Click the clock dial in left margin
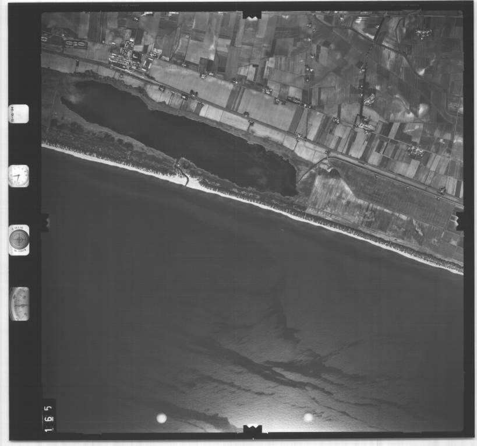Viewport: 477px width, 446px height. tap(19, 175)
